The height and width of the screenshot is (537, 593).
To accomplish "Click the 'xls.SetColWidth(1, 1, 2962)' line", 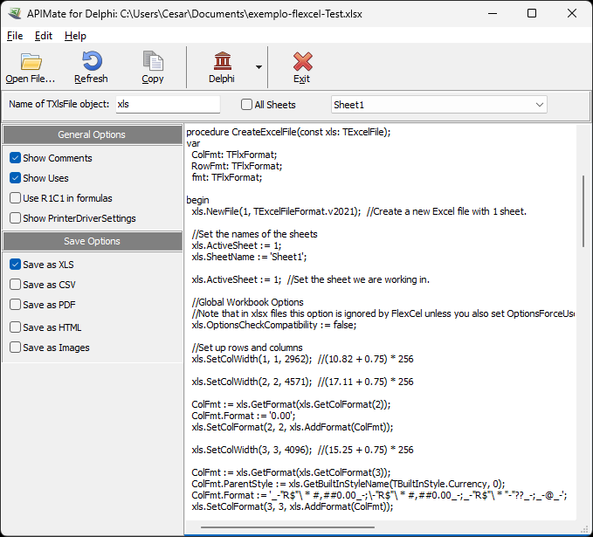I will tap(252, 359).
